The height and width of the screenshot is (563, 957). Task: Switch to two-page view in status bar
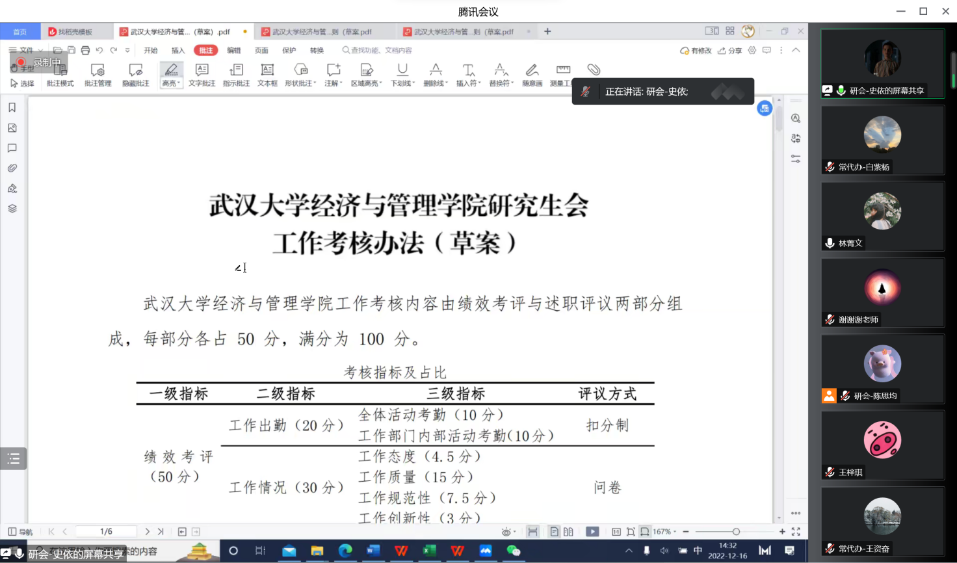click(x=568, y=532)
